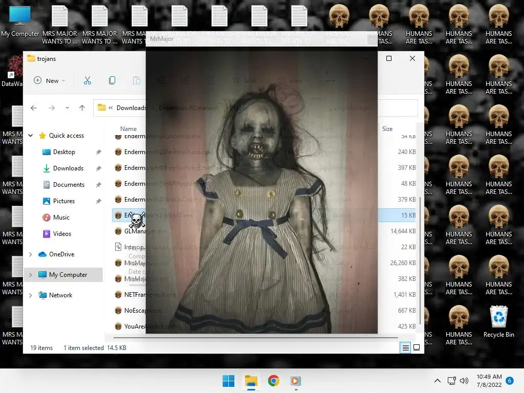Click the '1 item selected 14.5 KB' status text
Screen dimensions: 524x393
tap(95, 348)
